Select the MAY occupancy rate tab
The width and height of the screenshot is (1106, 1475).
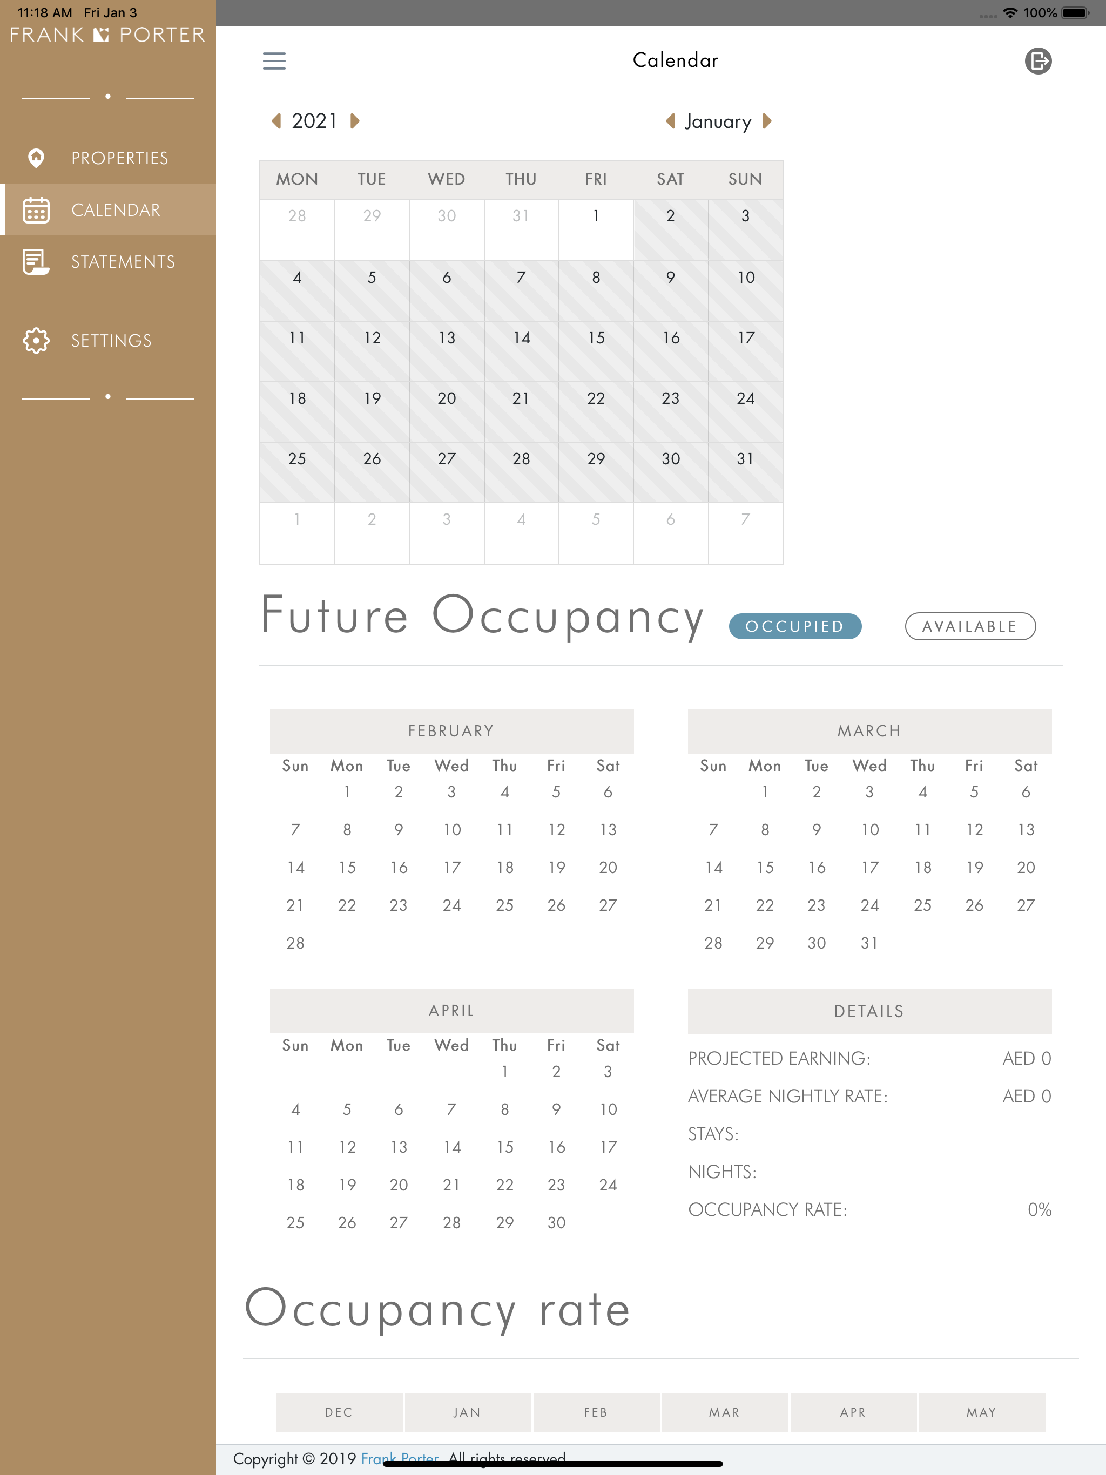point(982,1412)
